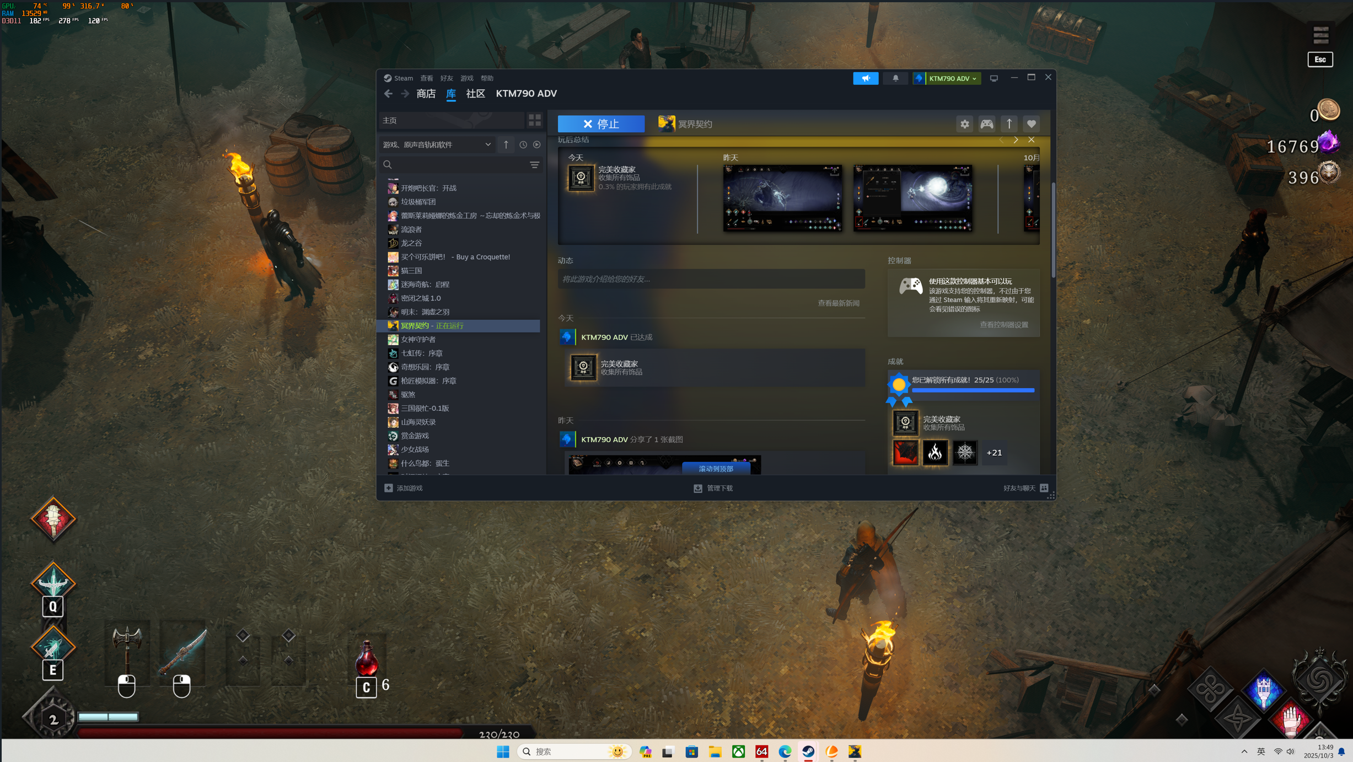1353x762 pixels.
Task: Click the controller layout icon
Action: click(x=986, y=124)
